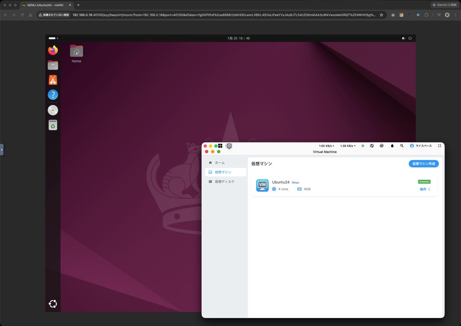Viewport: 461px width, 326px height.
Task: Open the マイスペース account menu
Action: 420,146
